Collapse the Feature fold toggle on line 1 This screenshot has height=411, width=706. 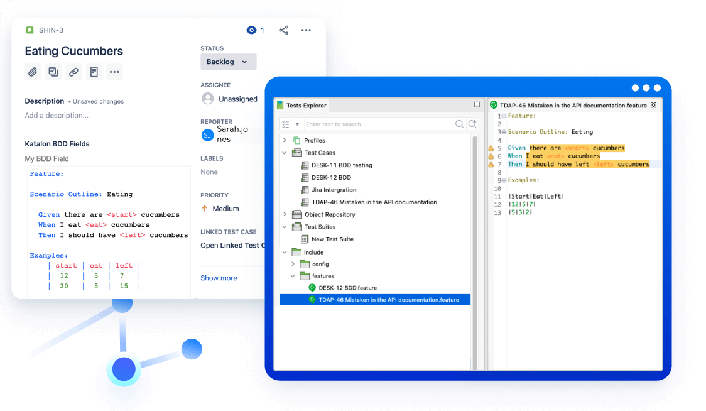504,116
